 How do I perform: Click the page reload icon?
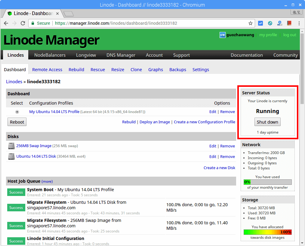pos(23,23)
